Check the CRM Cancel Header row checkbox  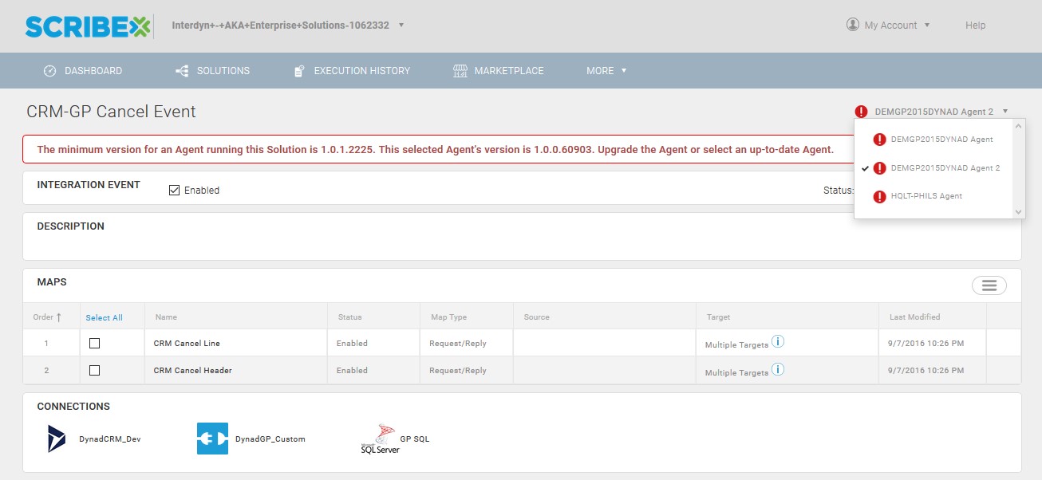94,370
